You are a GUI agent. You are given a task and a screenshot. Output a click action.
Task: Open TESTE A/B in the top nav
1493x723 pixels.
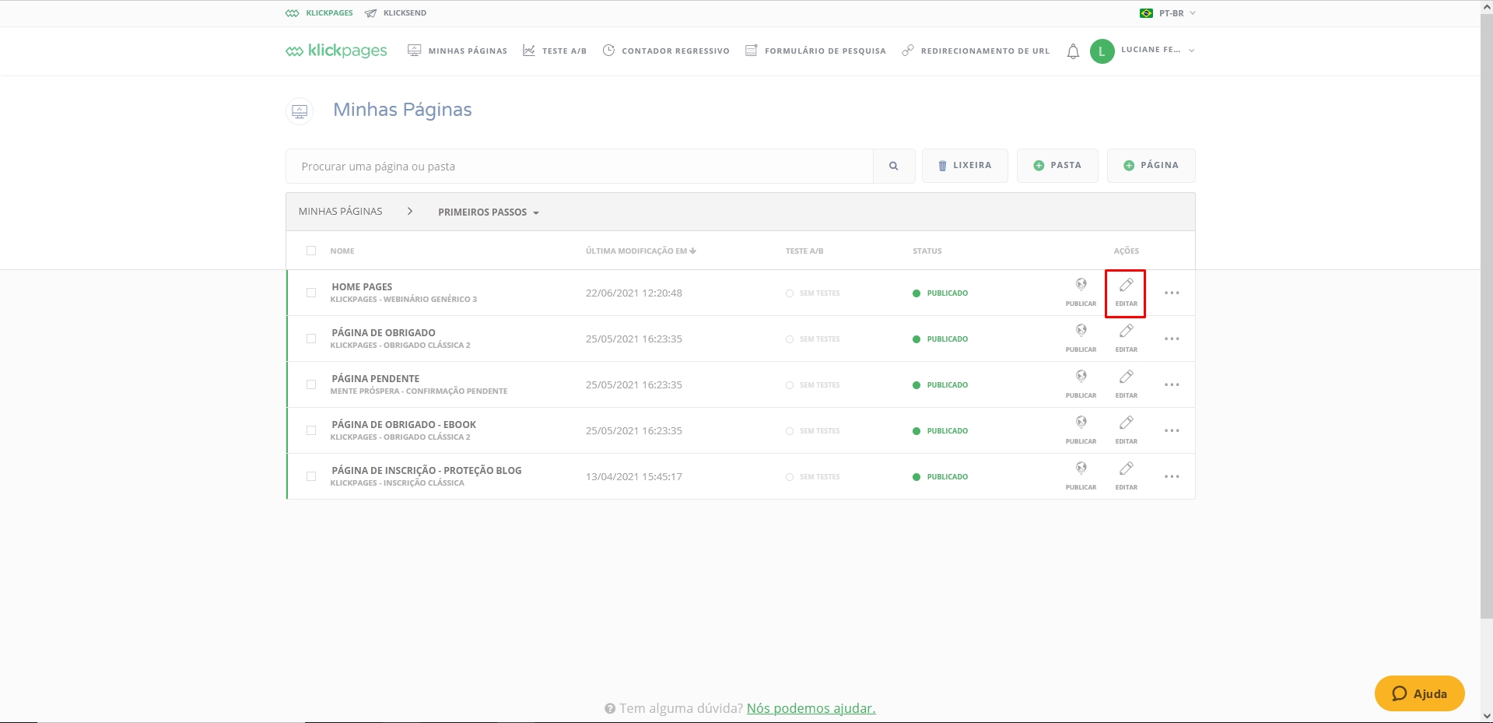coord(555,51)
